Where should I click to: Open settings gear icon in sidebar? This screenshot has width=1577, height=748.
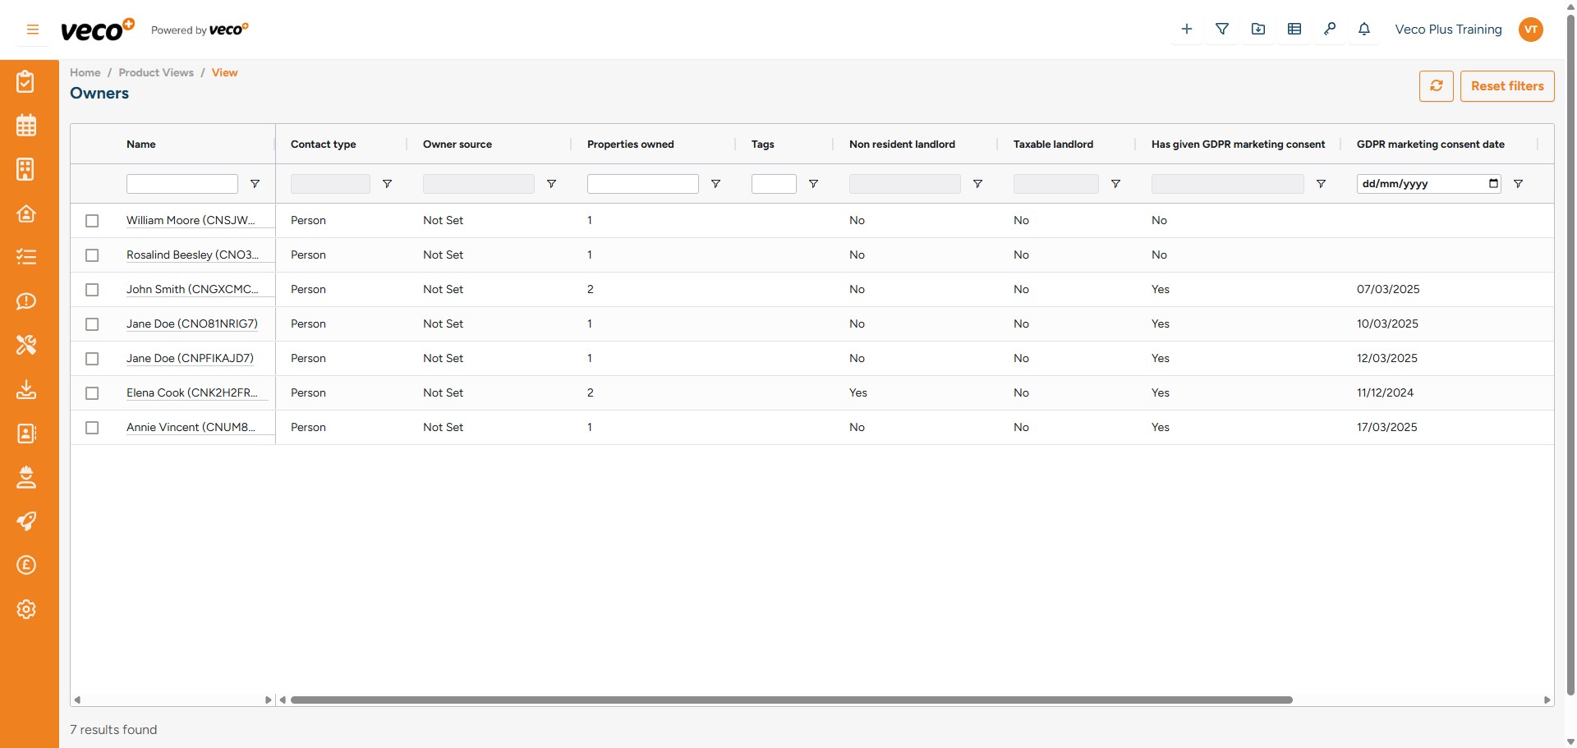click(26, 609)
